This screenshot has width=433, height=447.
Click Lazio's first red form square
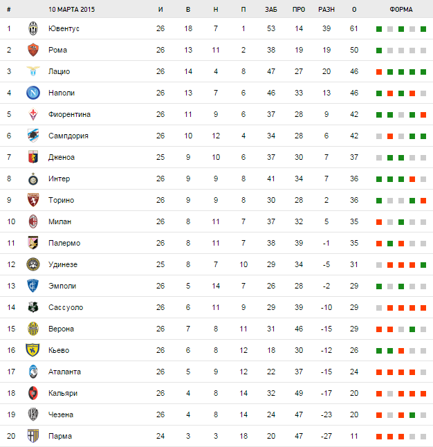tap(379, 72)
